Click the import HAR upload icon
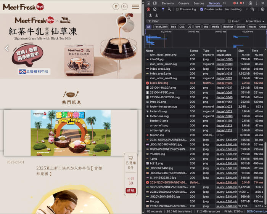Screen dimensions: 267x214 point(150,15)
